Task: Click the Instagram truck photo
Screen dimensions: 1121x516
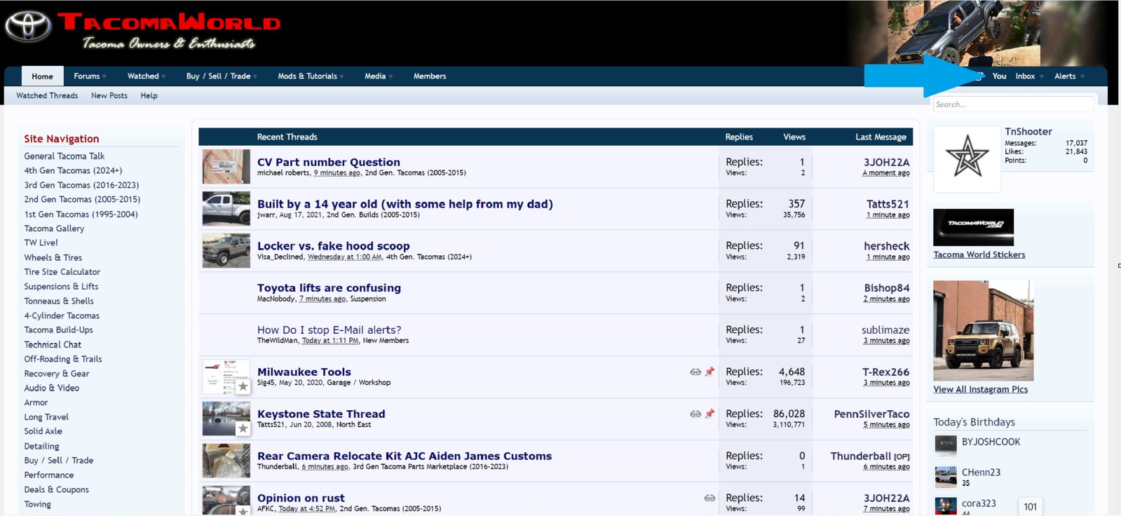Action: click(983, 331)
